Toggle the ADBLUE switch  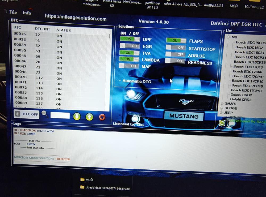(x=175, y=54)
